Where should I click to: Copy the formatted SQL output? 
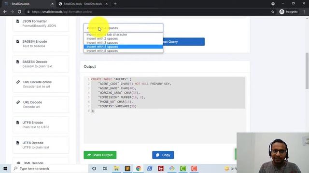point(163,155)
